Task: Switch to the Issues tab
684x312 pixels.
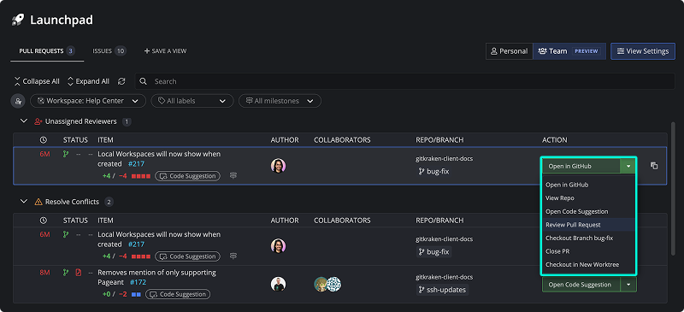Action: click(x=109, y=51)
